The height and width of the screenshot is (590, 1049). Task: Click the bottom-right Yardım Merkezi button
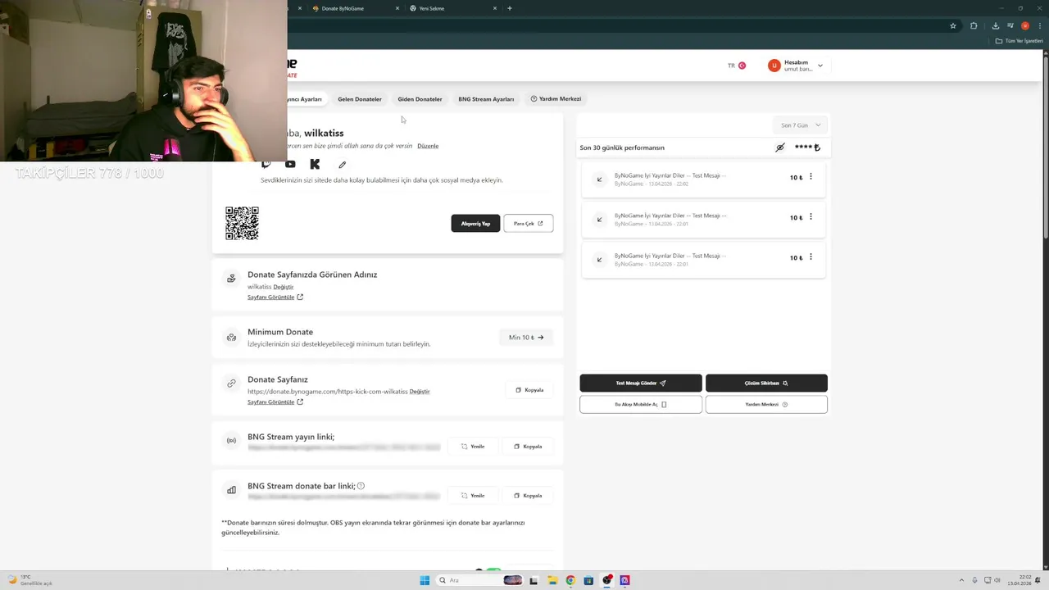coord(766,405)
